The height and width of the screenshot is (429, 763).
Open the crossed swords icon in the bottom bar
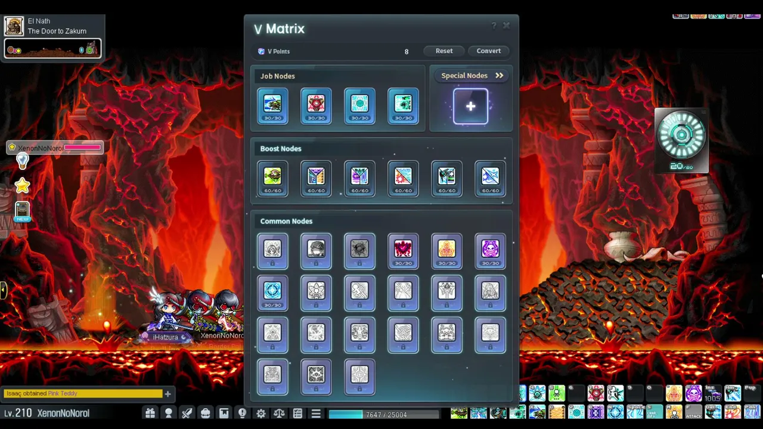pos(187,414)
